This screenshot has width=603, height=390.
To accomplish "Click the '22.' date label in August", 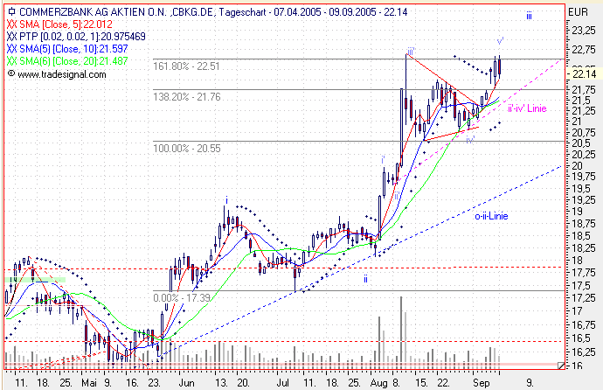I will [444, 383].
